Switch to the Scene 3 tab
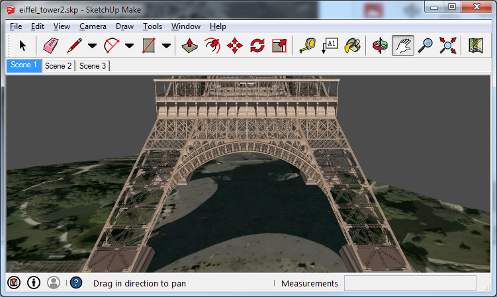Viewport: 497px width, 297px height. pyautogui.click(x=93, y=66)
